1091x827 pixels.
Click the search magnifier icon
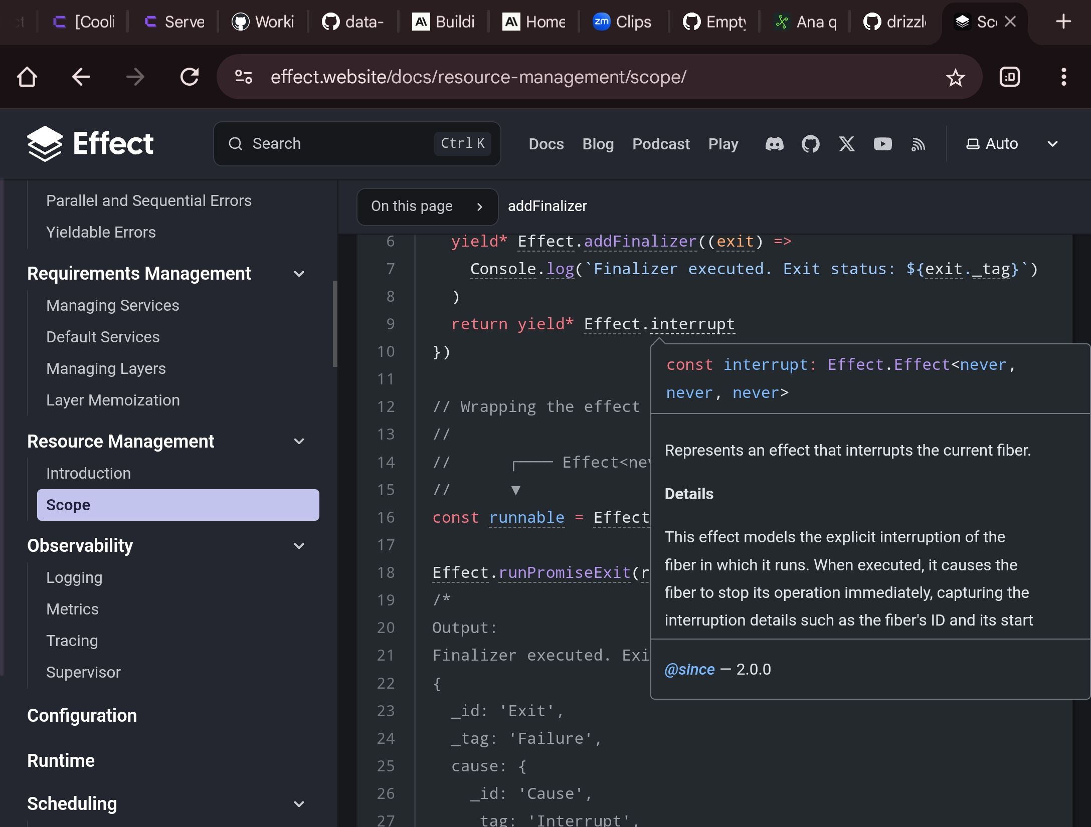point(236,144)
